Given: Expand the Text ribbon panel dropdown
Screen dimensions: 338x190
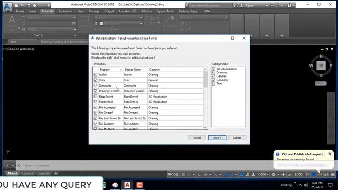Looking at the screenshot, I should tap(39, 35).
